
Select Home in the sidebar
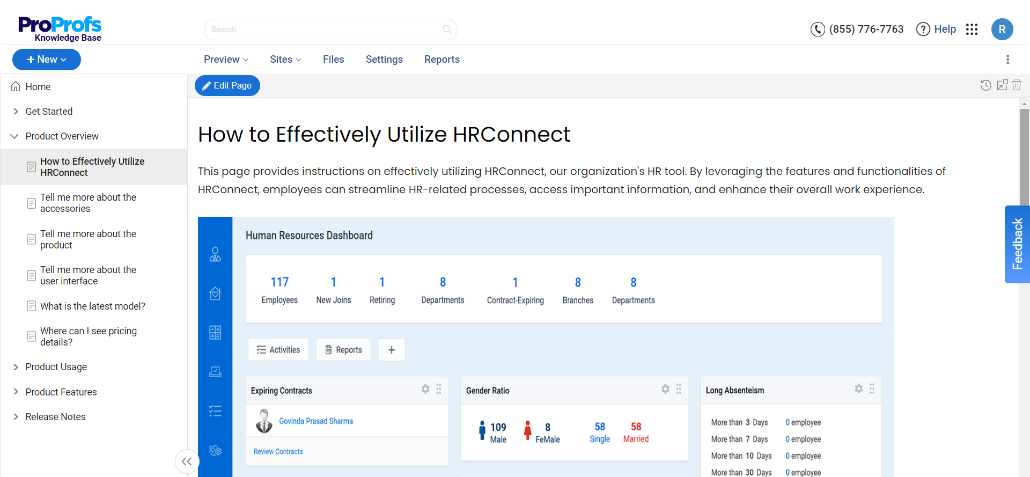click(38, 86)
